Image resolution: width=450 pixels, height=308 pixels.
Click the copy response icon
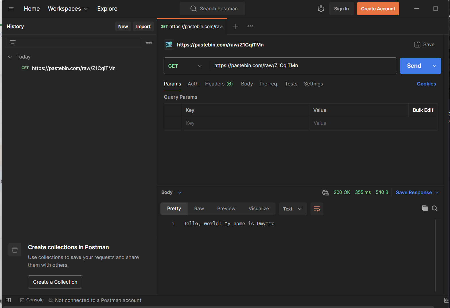point(425,208)
